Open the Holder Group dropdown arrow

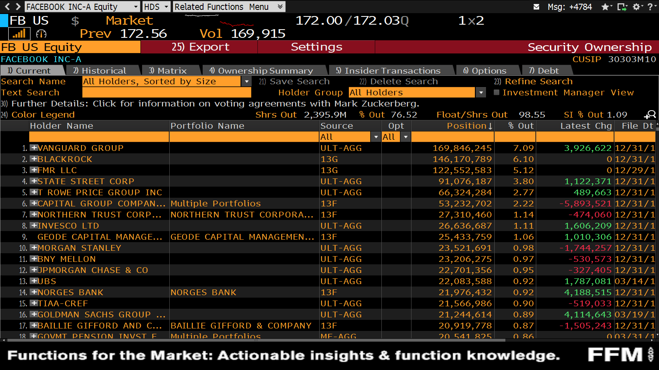pos(481,92)
